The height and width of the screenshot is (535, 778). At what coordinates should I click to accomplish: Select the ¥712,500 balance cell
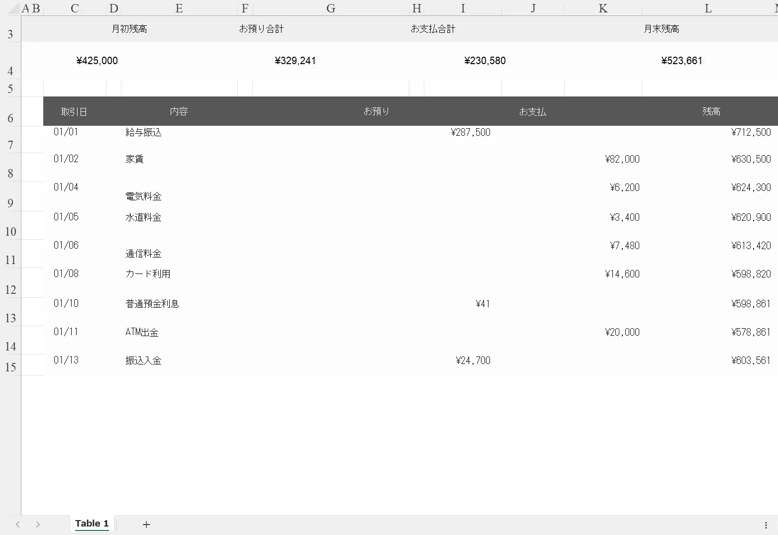coord(751,132)
